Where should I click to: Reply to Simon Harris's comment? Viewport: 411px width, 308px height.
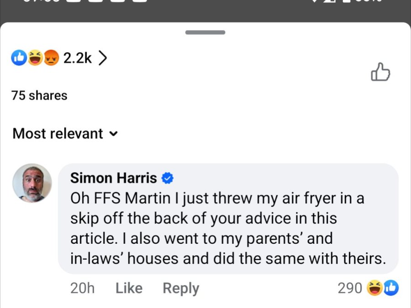(x=181, y=289)
